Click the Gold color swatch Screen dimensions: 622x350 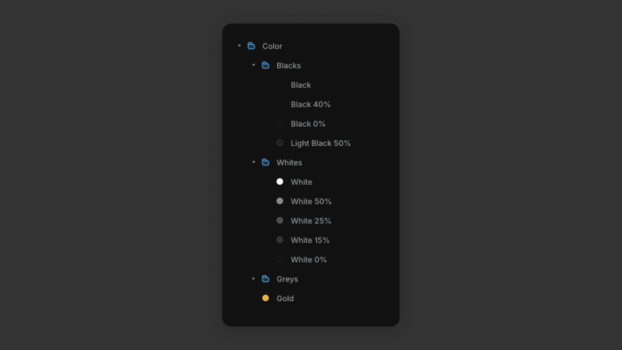click(x=266, y=298)
